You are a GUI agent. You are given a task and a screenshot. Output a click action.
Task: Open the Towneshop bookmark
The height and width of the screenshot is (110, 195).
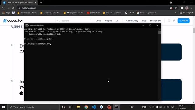click(x=27, y=13)
